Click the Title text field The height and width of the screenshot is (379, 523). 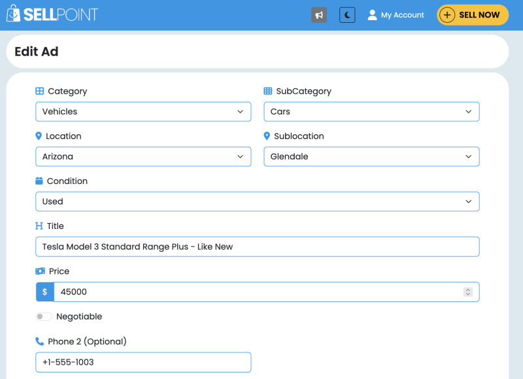[x=257, y=247]
